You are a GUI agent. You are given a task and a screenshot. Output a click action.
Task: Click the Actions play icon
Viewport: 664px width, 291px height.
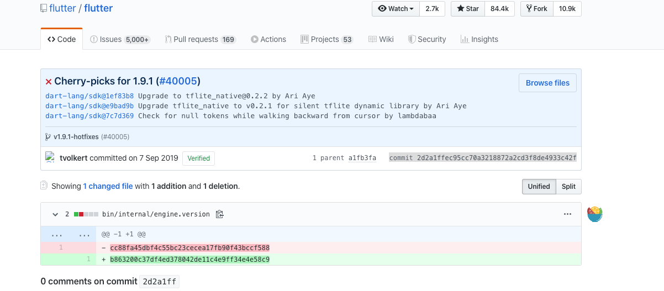(x=255, y=39)
